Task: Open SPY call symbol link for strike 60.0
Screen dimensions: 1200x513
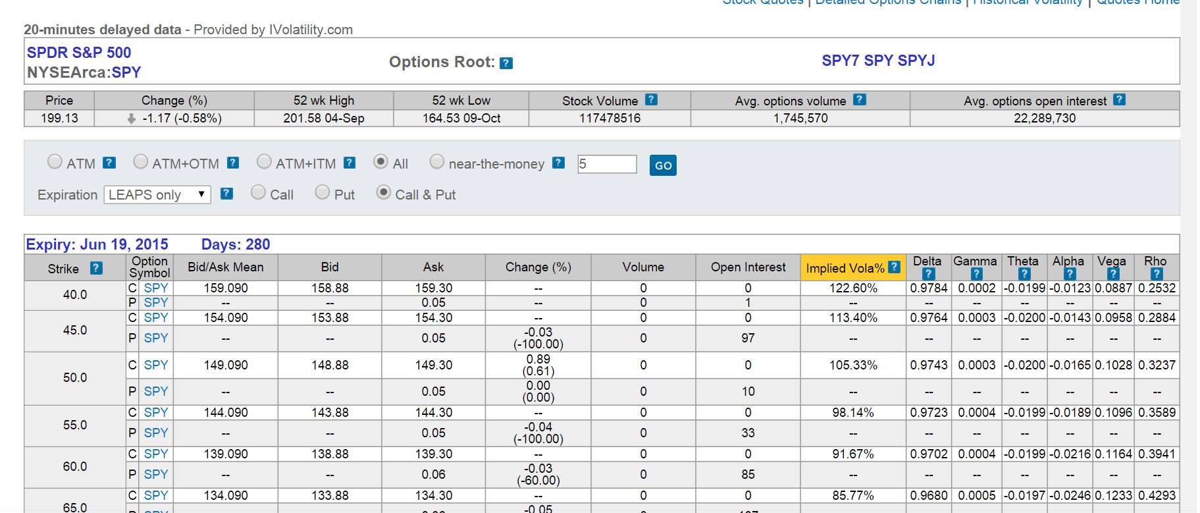Action: click(x=156, y=454)
